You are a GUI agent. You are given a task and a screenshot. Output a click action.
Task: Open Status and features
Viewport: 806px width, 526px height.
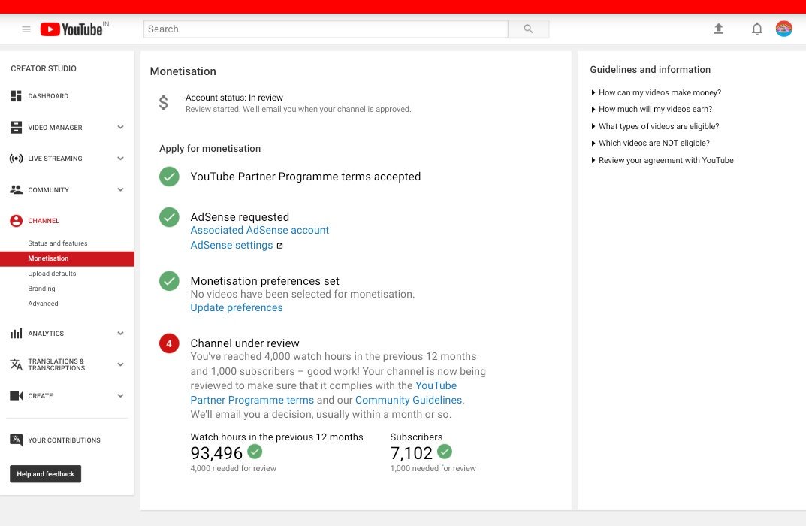pos(58,243)
